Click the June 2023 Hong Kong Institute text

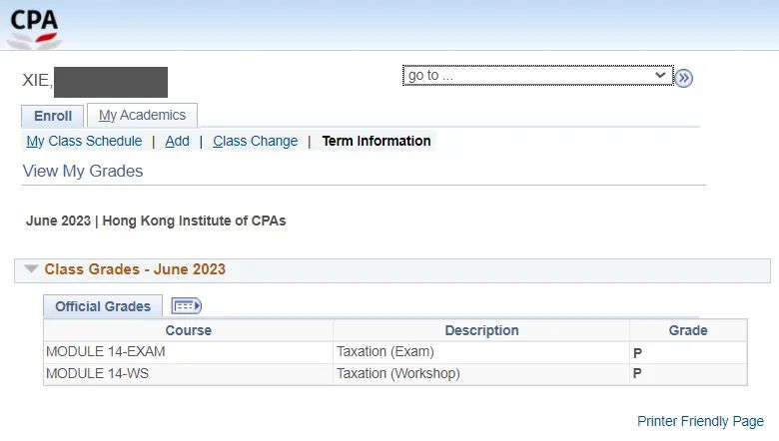click(156, 220)
